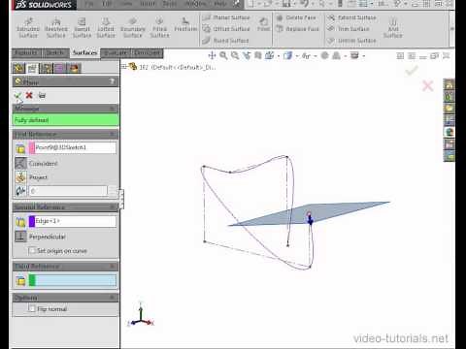Collapse the Options section
Viewport: 466px width, 349px height.
pyautogui.click(x=113, y=297)
